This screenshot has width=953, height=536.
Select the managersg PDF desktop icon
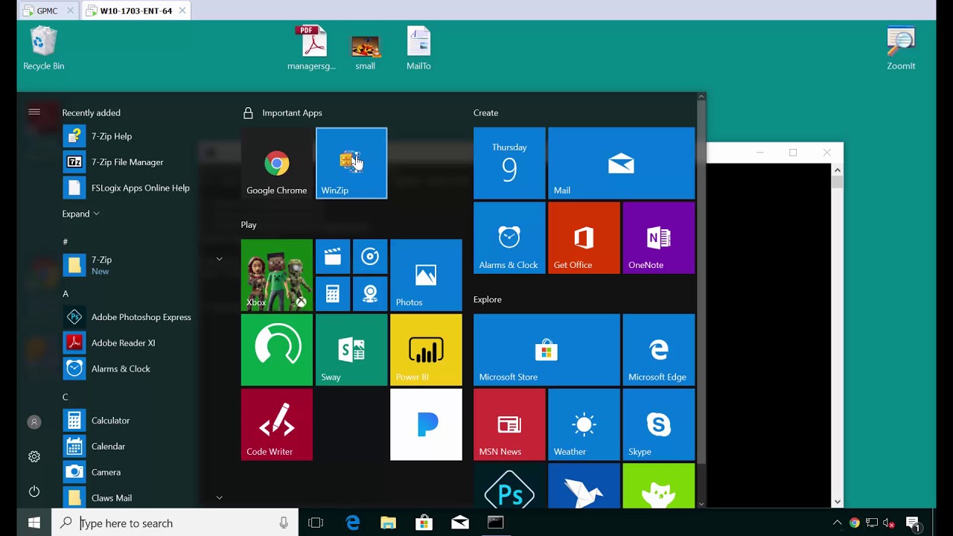tap(312, 48)
